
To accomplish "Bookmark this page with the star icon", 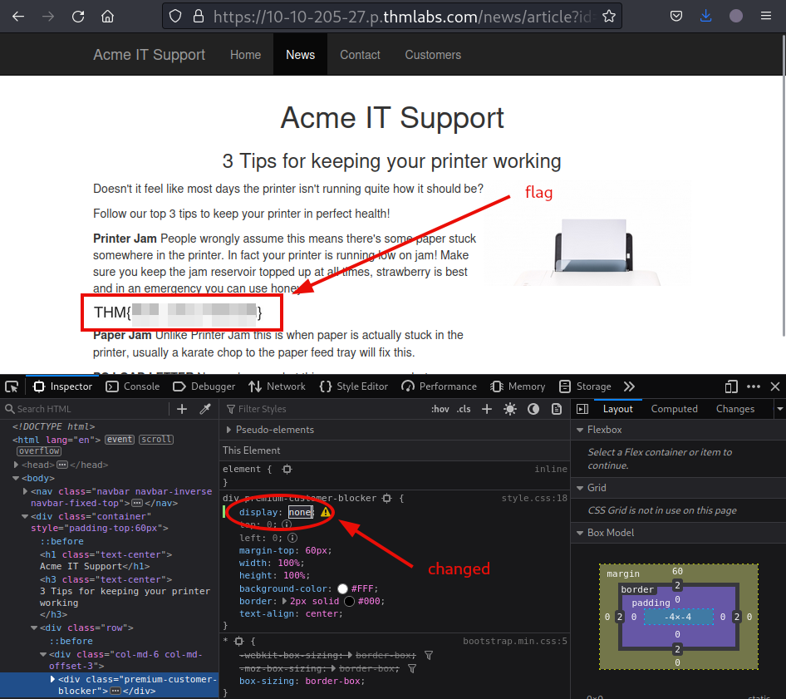I will pyautogui.click(x=609, y=16).
